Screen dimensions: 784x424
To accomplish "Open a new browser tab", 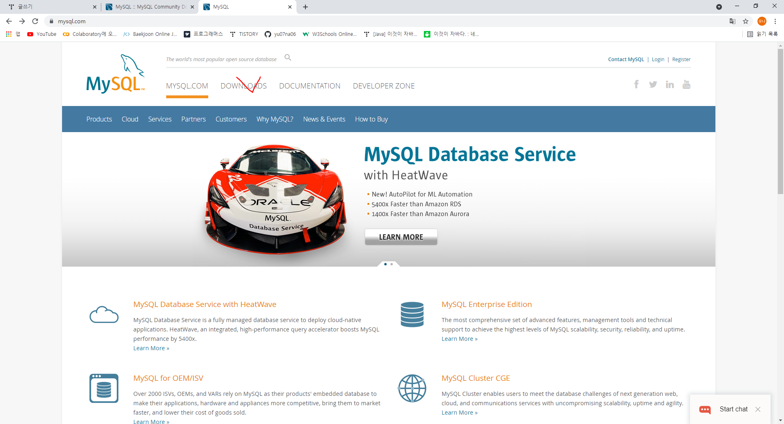I will (305, 7).
